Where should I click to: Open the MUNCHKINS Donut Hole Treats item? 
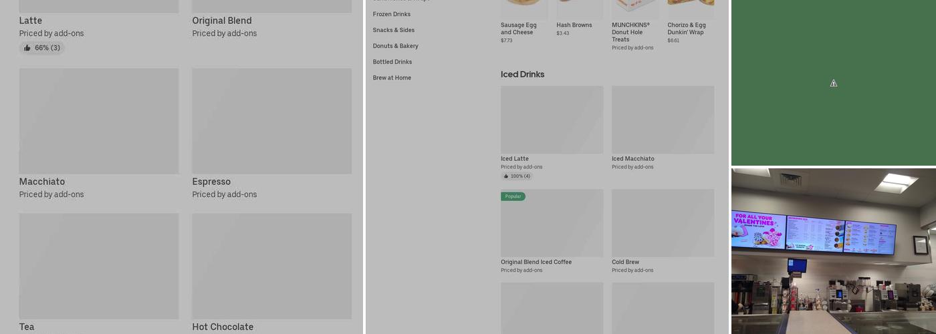point(630,32)
